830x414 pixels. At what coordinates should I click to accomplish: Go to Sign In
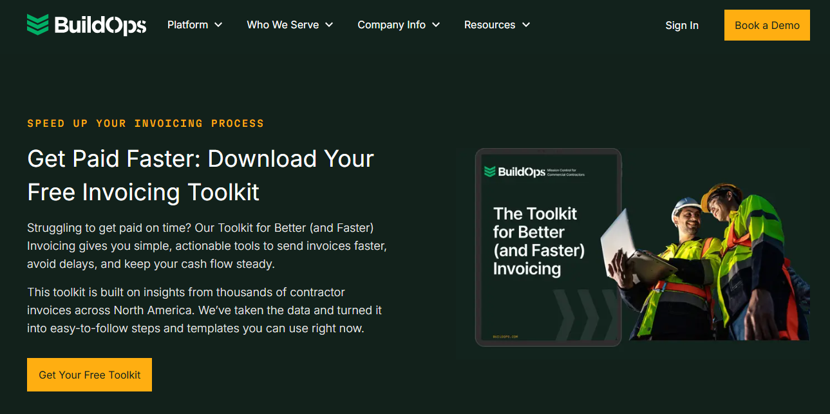682,25
